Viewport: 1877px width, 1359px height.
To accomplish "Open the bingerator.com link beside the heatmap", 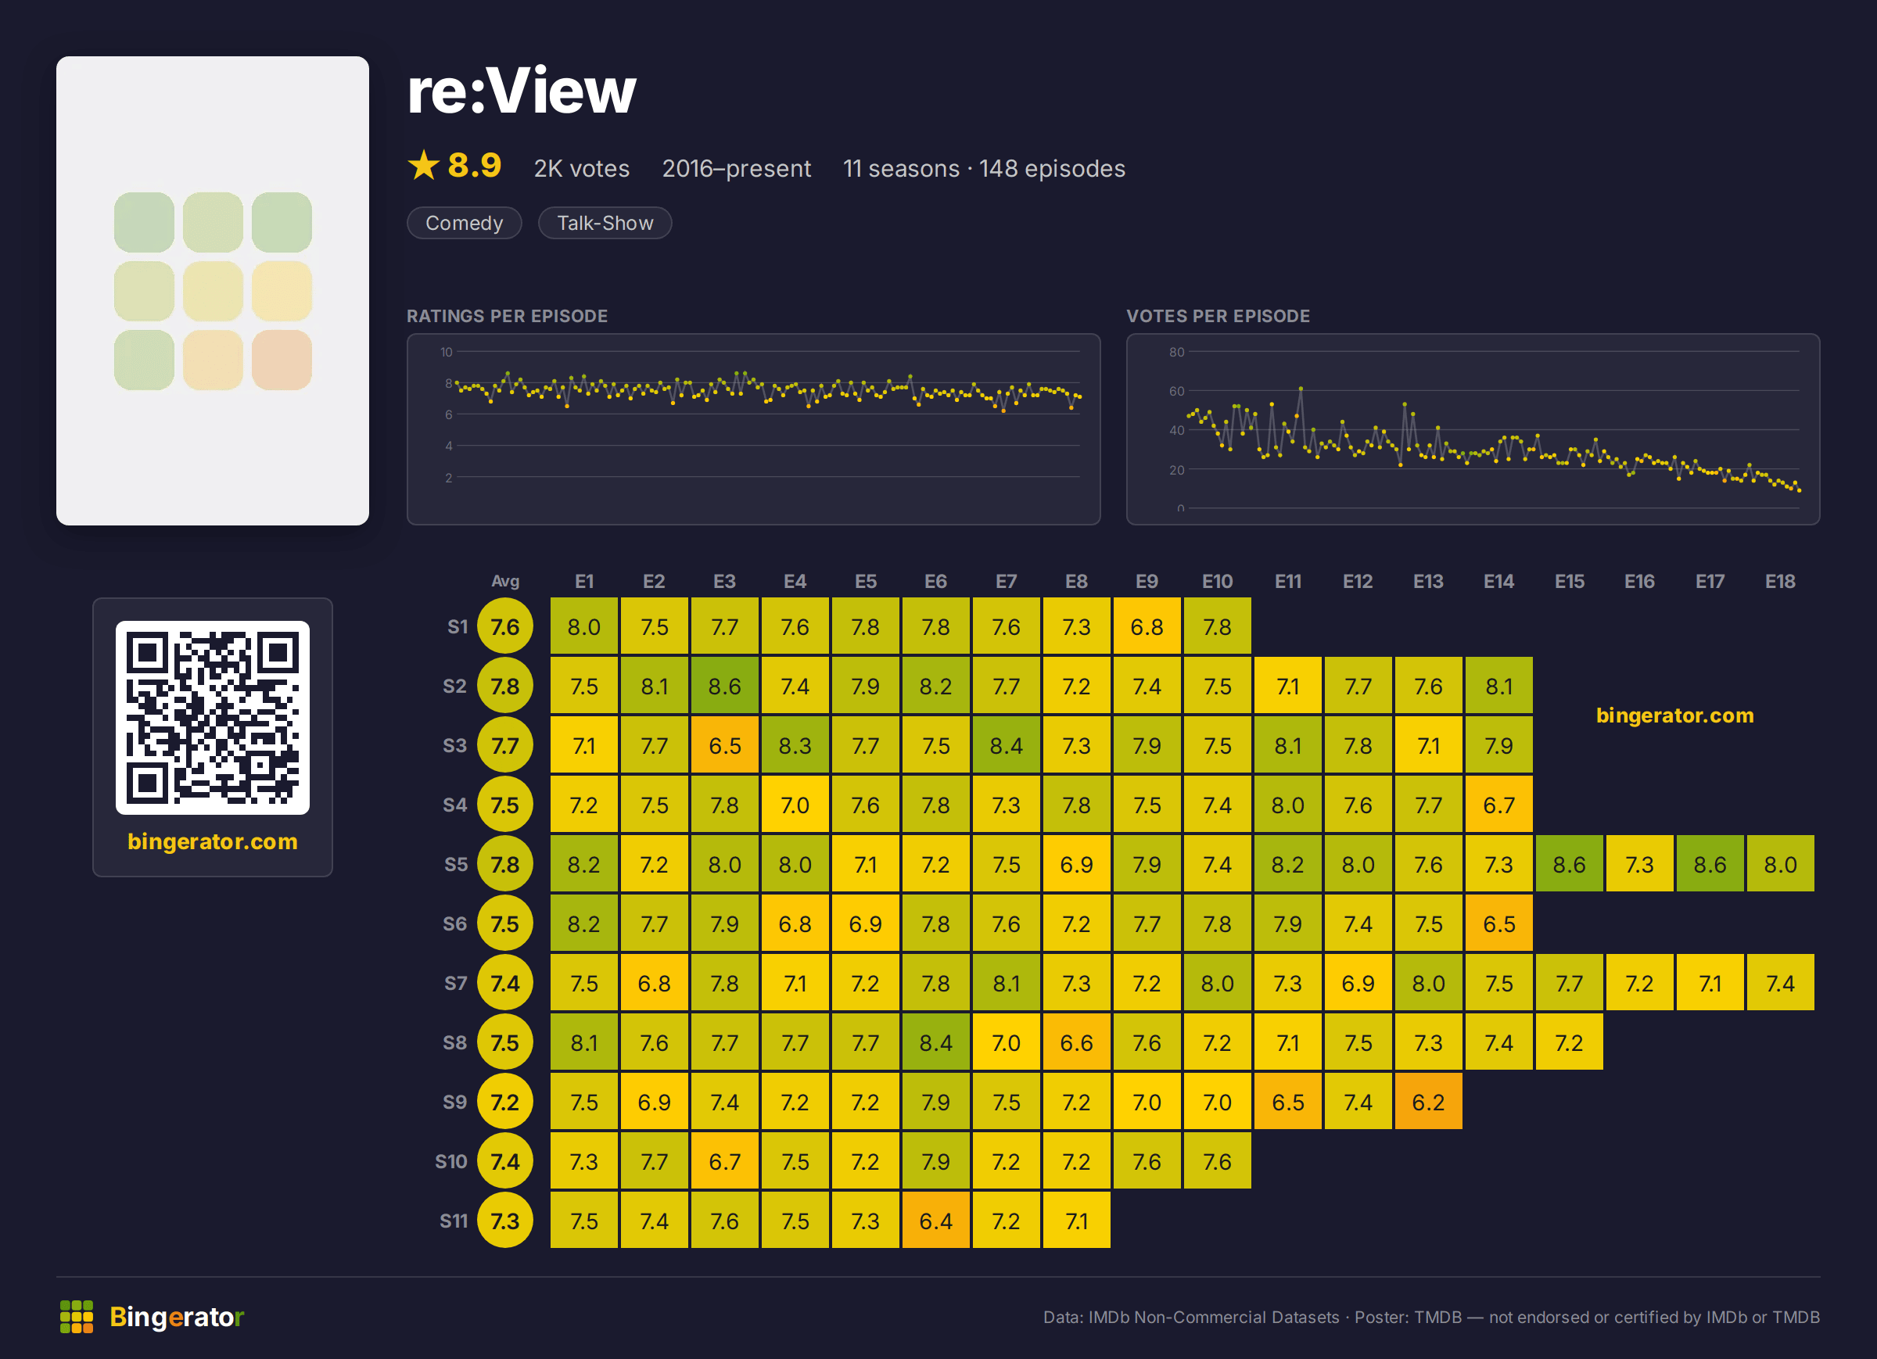I will point(1674,715).
